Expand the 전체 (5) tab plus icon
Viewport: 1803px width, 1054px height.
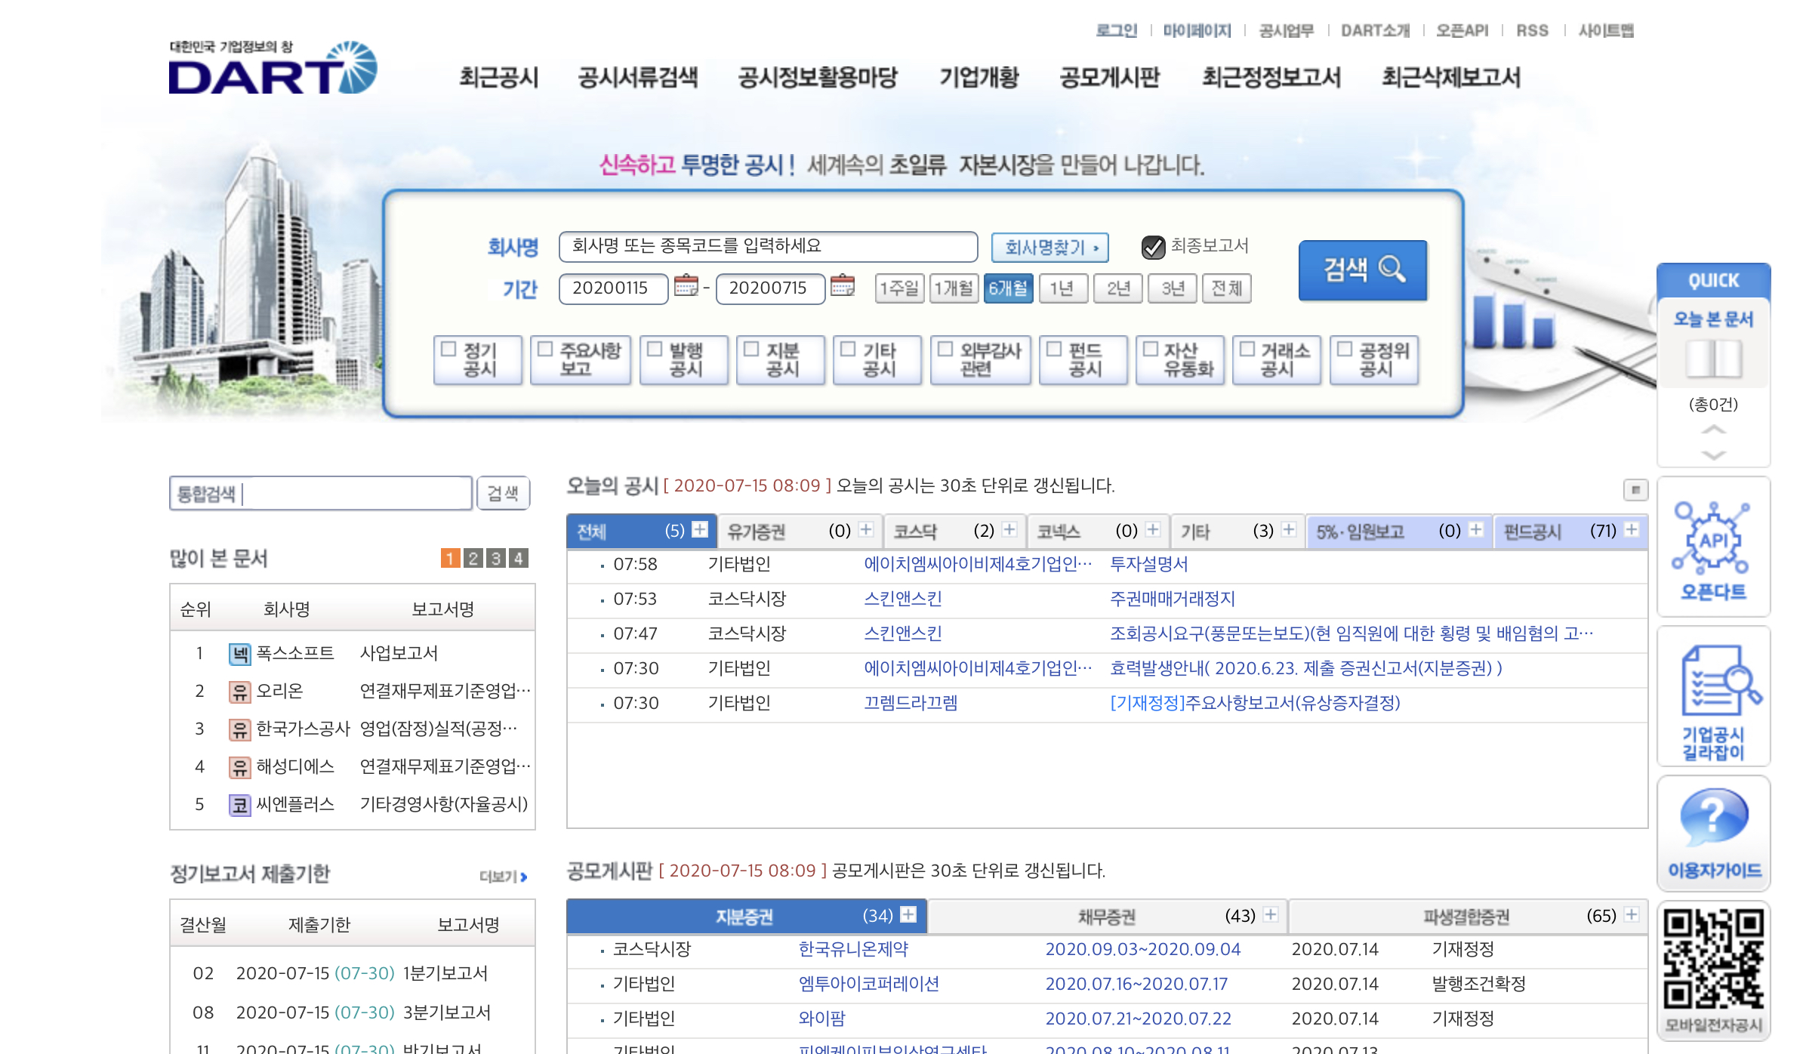pos(700,529)
